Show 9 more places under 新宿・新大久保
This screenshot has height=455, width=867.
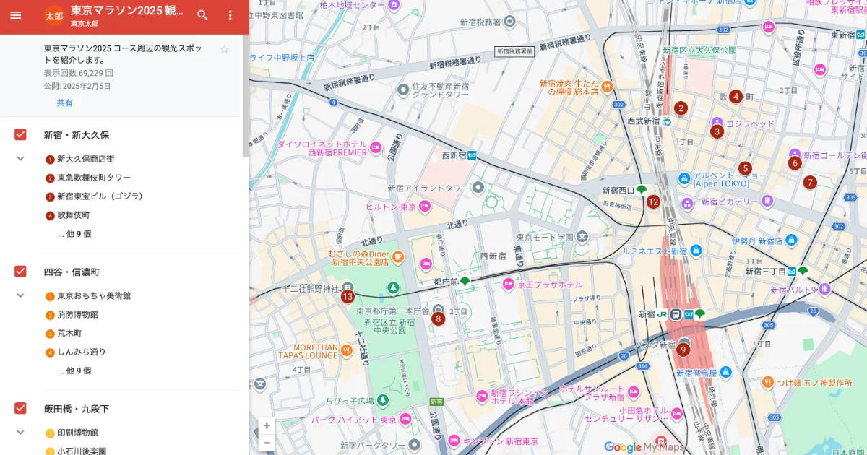coord(74,234)
